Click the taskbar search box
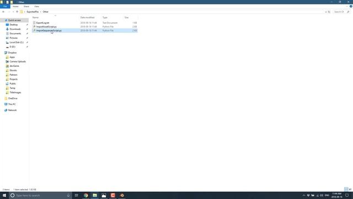This screenshot has width=353, height=199. click(x=40, y=195)
